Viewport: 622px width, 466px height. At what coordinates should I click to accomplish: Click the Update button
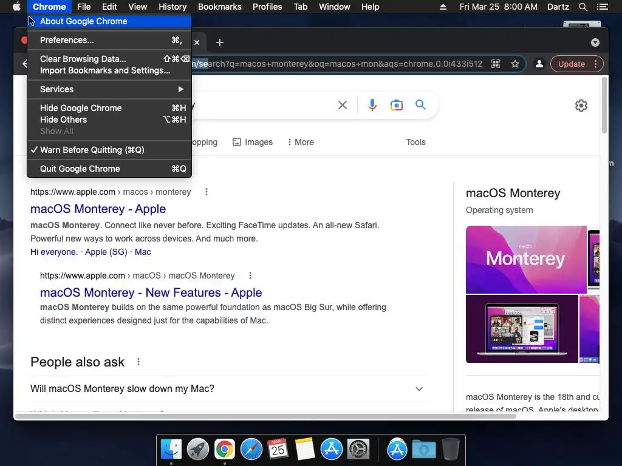coord(571,64)
